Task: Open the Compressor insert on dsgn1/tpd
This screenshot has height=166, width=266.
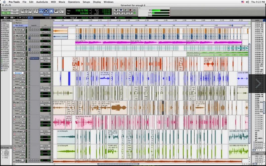Action: [34, 58]
